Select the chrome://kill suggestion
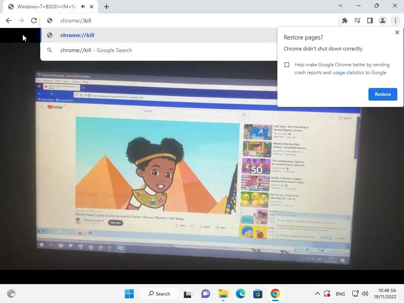 coord(159,35)
